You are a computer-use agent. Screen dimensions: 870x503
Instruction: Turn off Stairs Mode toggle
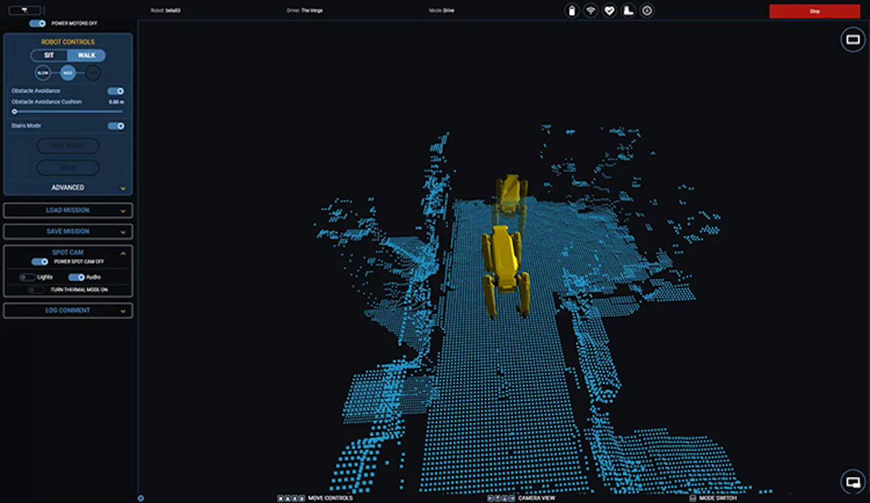tap(116, 126)
